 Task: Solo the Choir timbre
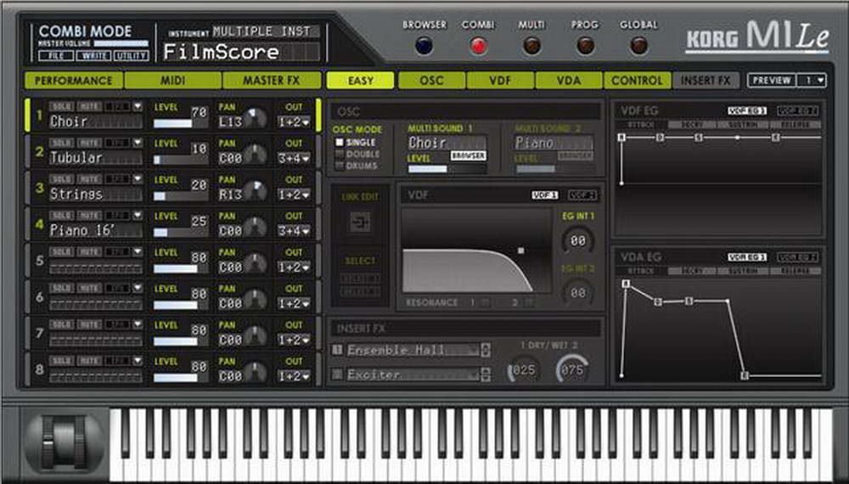point(61,106)
